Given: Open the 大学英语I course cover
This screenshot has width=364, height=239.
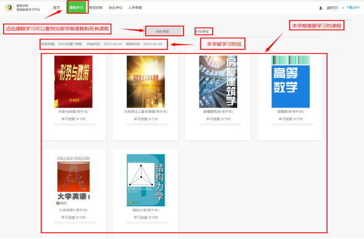Looking at the screenshot, I should point(74,180).
